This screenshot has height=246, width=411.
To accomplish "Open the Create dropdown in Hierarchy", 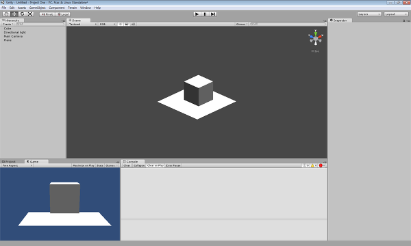I will tap(8, 25).
